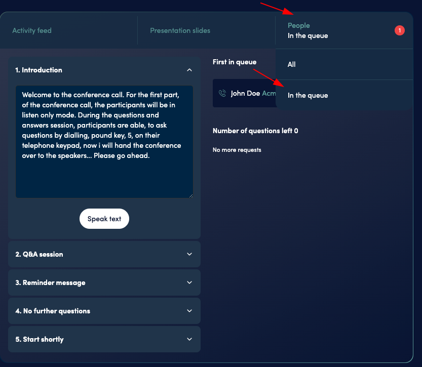Switch to the Activity feed tab
The height and width of the screenshot is (367, 422).
pyautogui.click(x=32, y=30)
